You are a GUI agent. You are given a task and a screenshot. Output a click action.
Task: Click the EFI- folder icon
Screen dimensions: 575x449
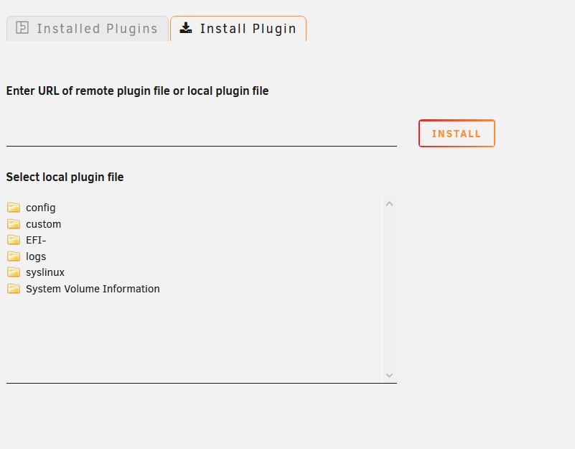tap(14, 240)
